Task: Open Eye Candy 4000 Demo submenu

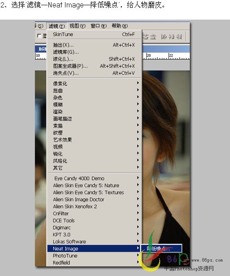Action: tap(94, 178)
